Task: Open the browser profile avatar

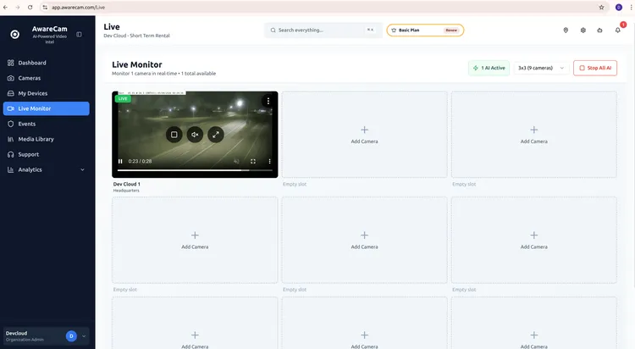Action: [619, 8]
